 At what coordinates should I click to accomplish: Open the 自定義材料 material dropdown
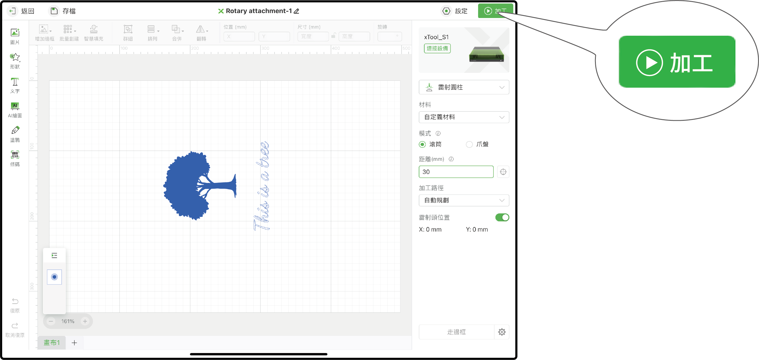(x=464, y=117)
